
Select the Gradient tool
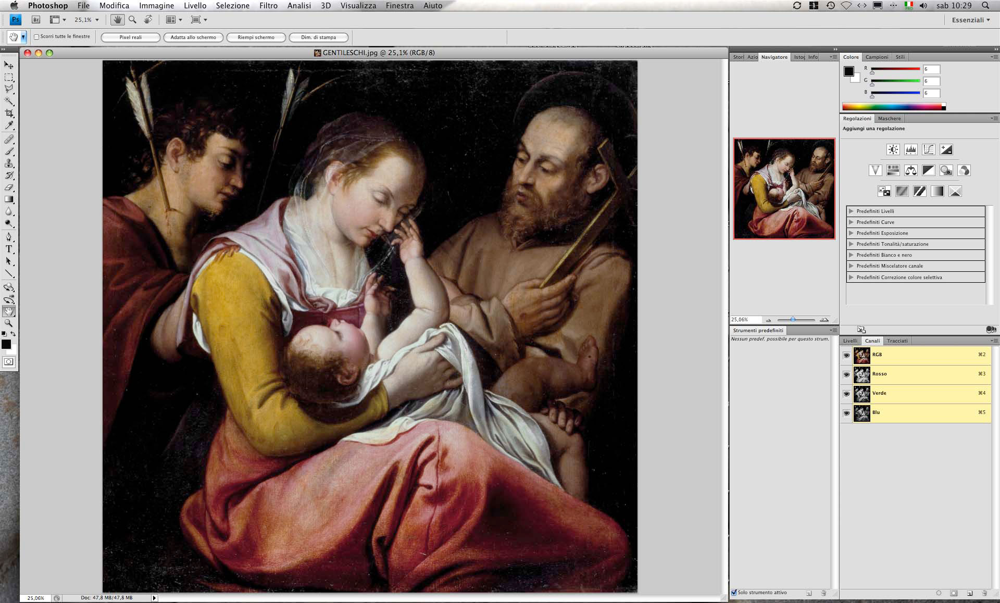click(x=9, y=199)
